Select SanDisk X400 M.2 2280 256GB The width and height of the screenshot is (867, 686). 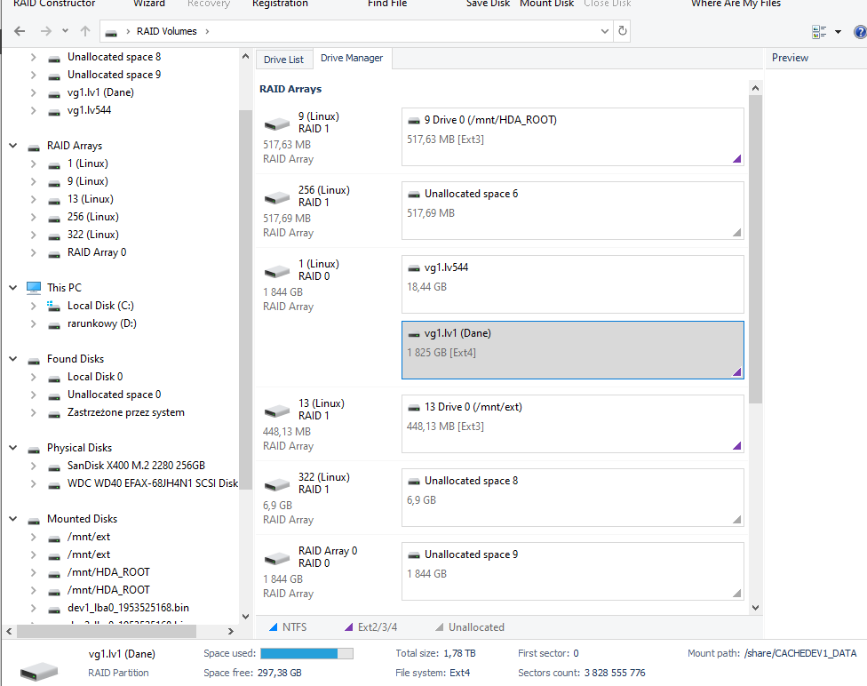point(136,466)
